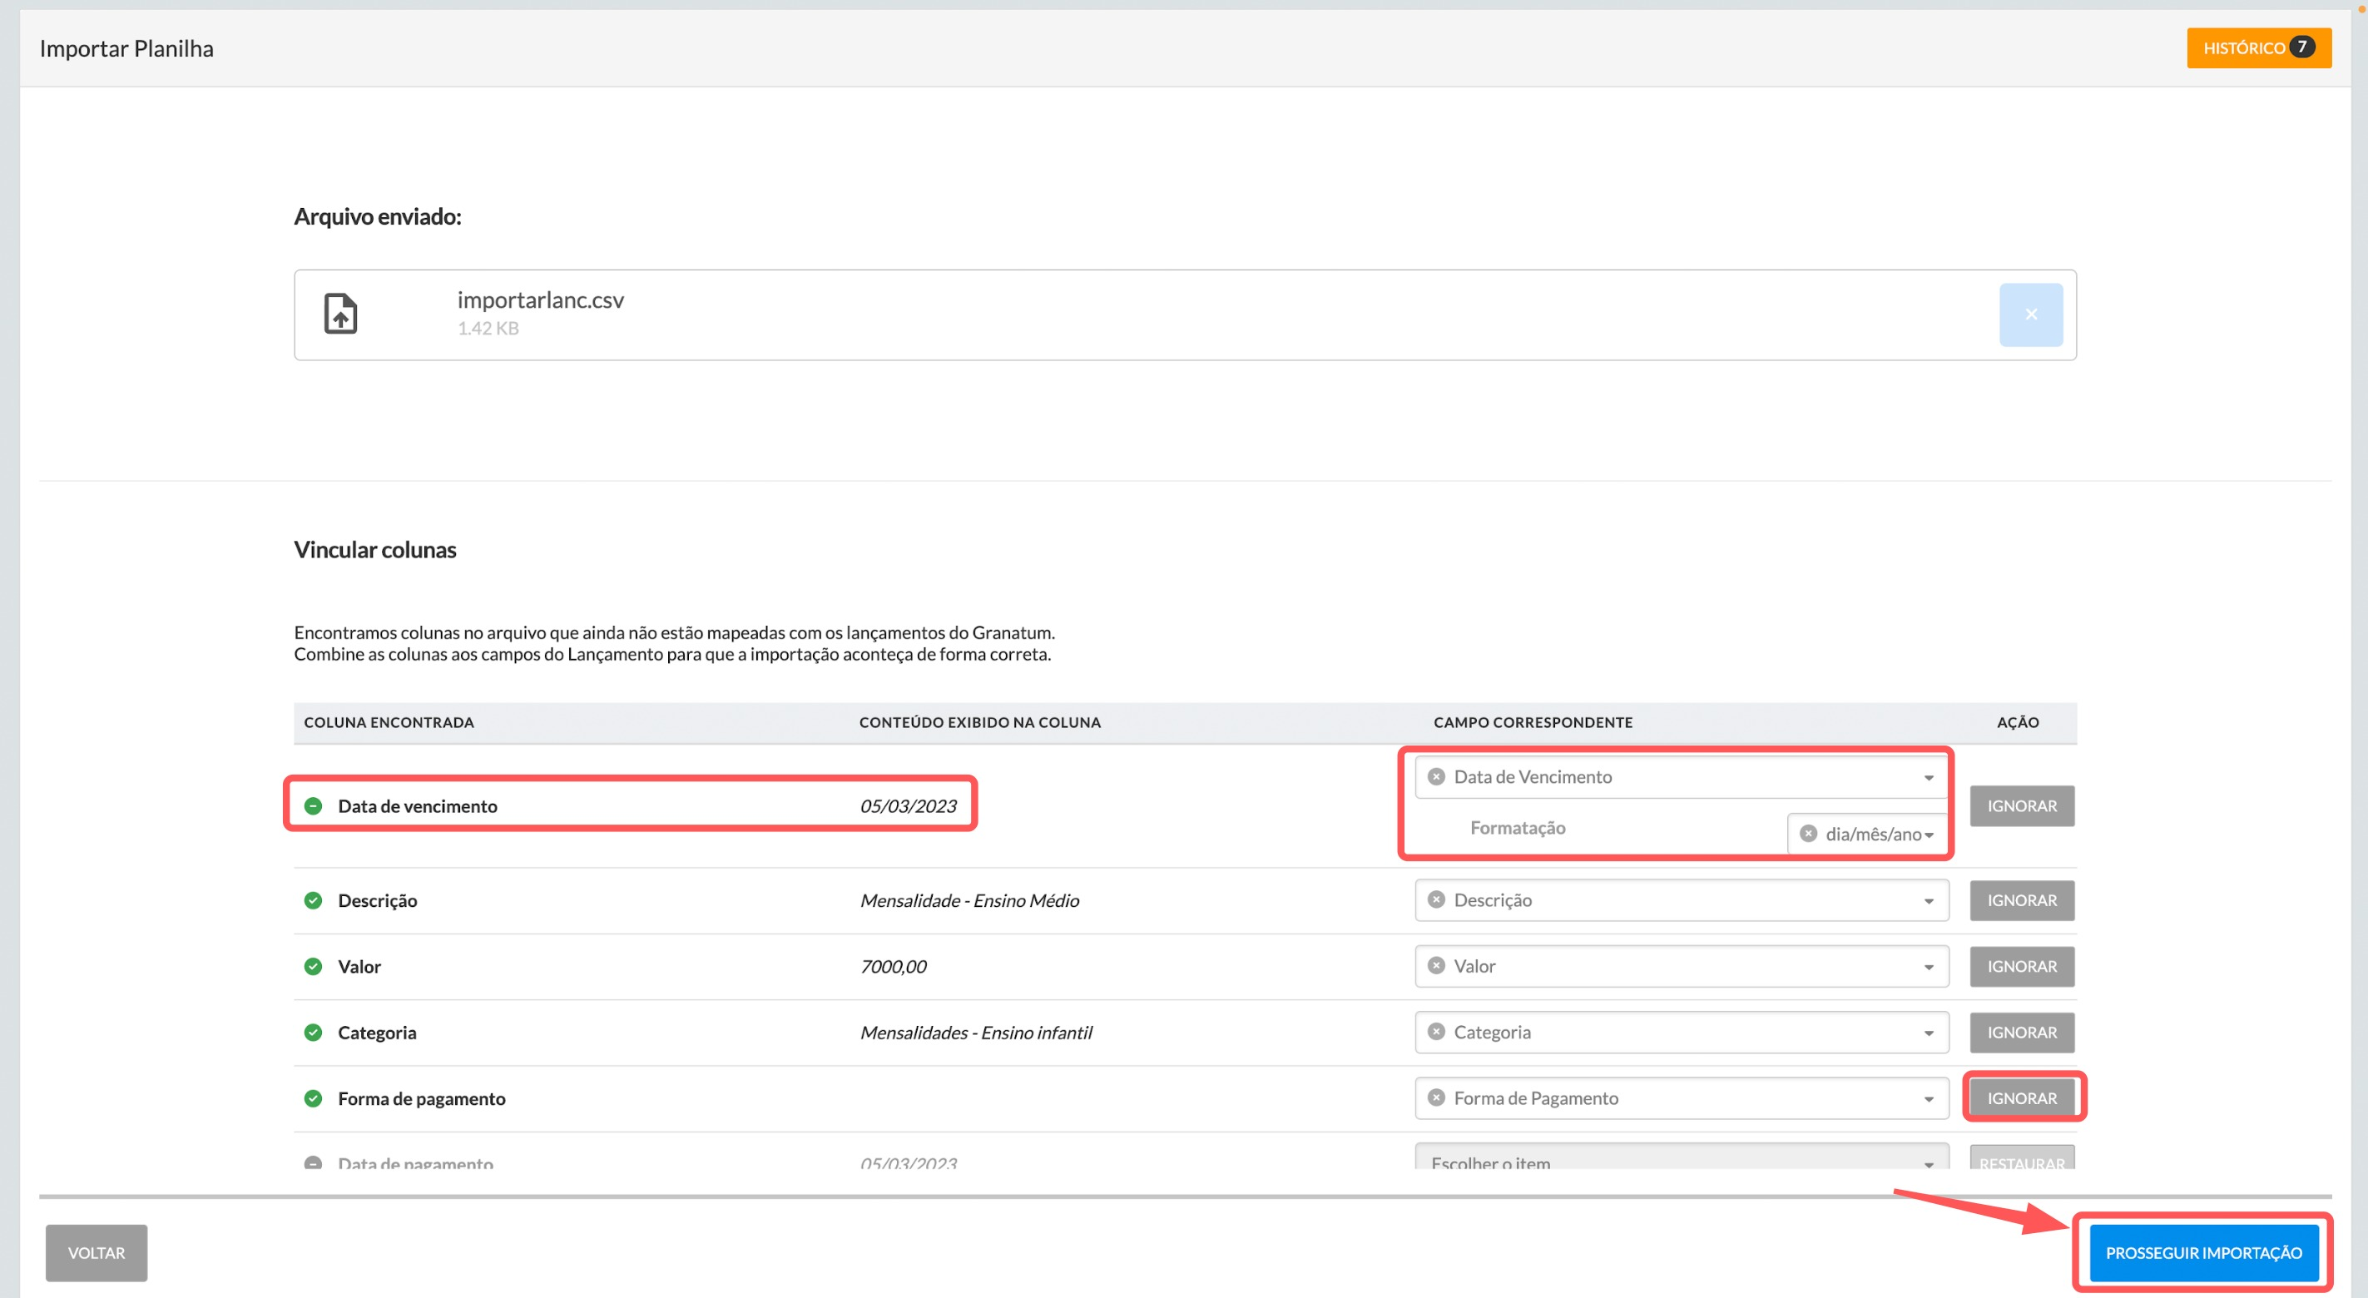This screenshot has width=2368, height=1298.
Task: Expand the Forma de Pagamento dropdown
Action: 1928,1099
